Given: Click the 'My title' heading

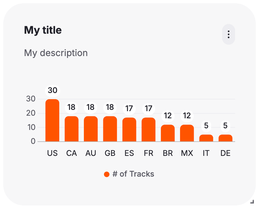Looking at the screenshot, I should 43,30.
